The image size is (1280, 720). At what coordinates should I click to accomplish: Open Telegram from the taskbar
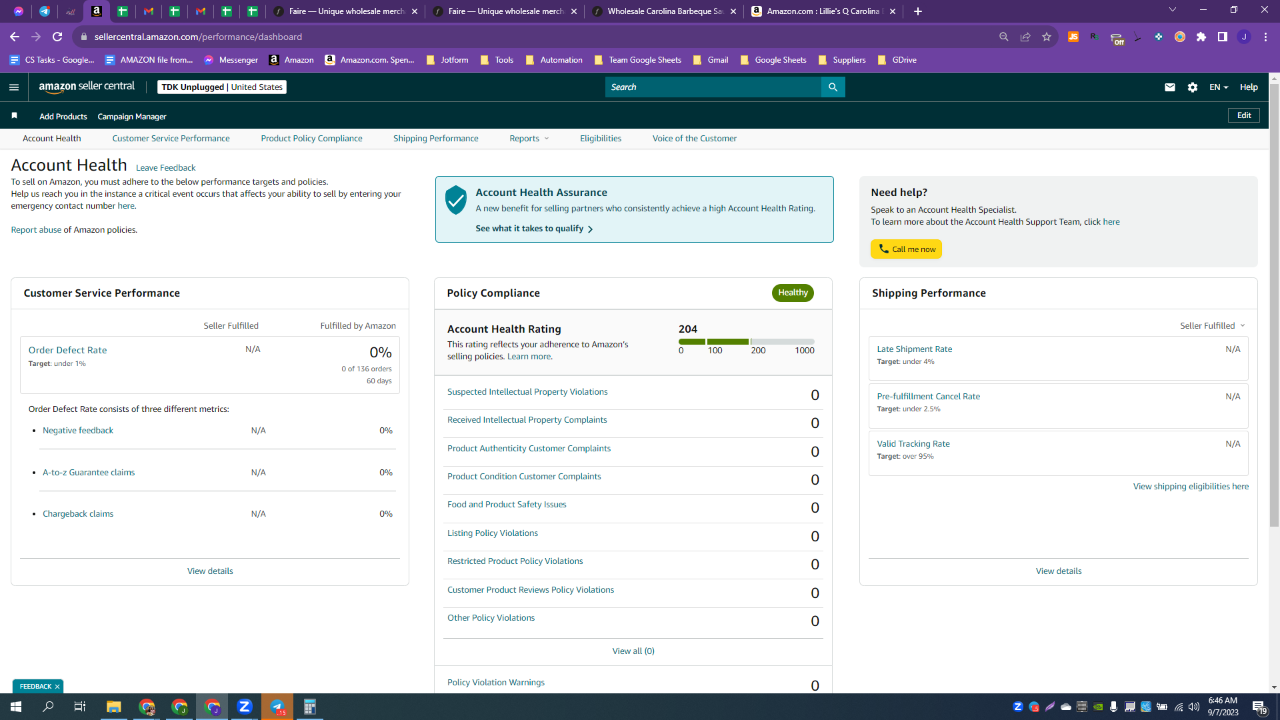coord(277,707)
